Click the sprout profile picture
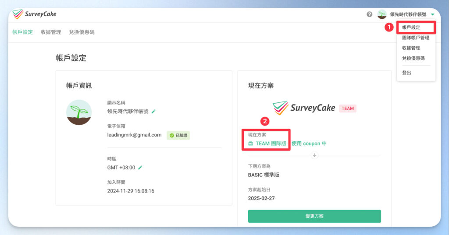Image resolution: width=449 pixels, height=235 pixels. pyautogui.click(x=79, y=112)
